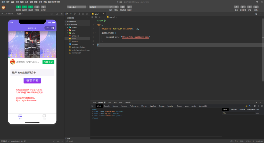Open 版本管理 version control icon

243,7
